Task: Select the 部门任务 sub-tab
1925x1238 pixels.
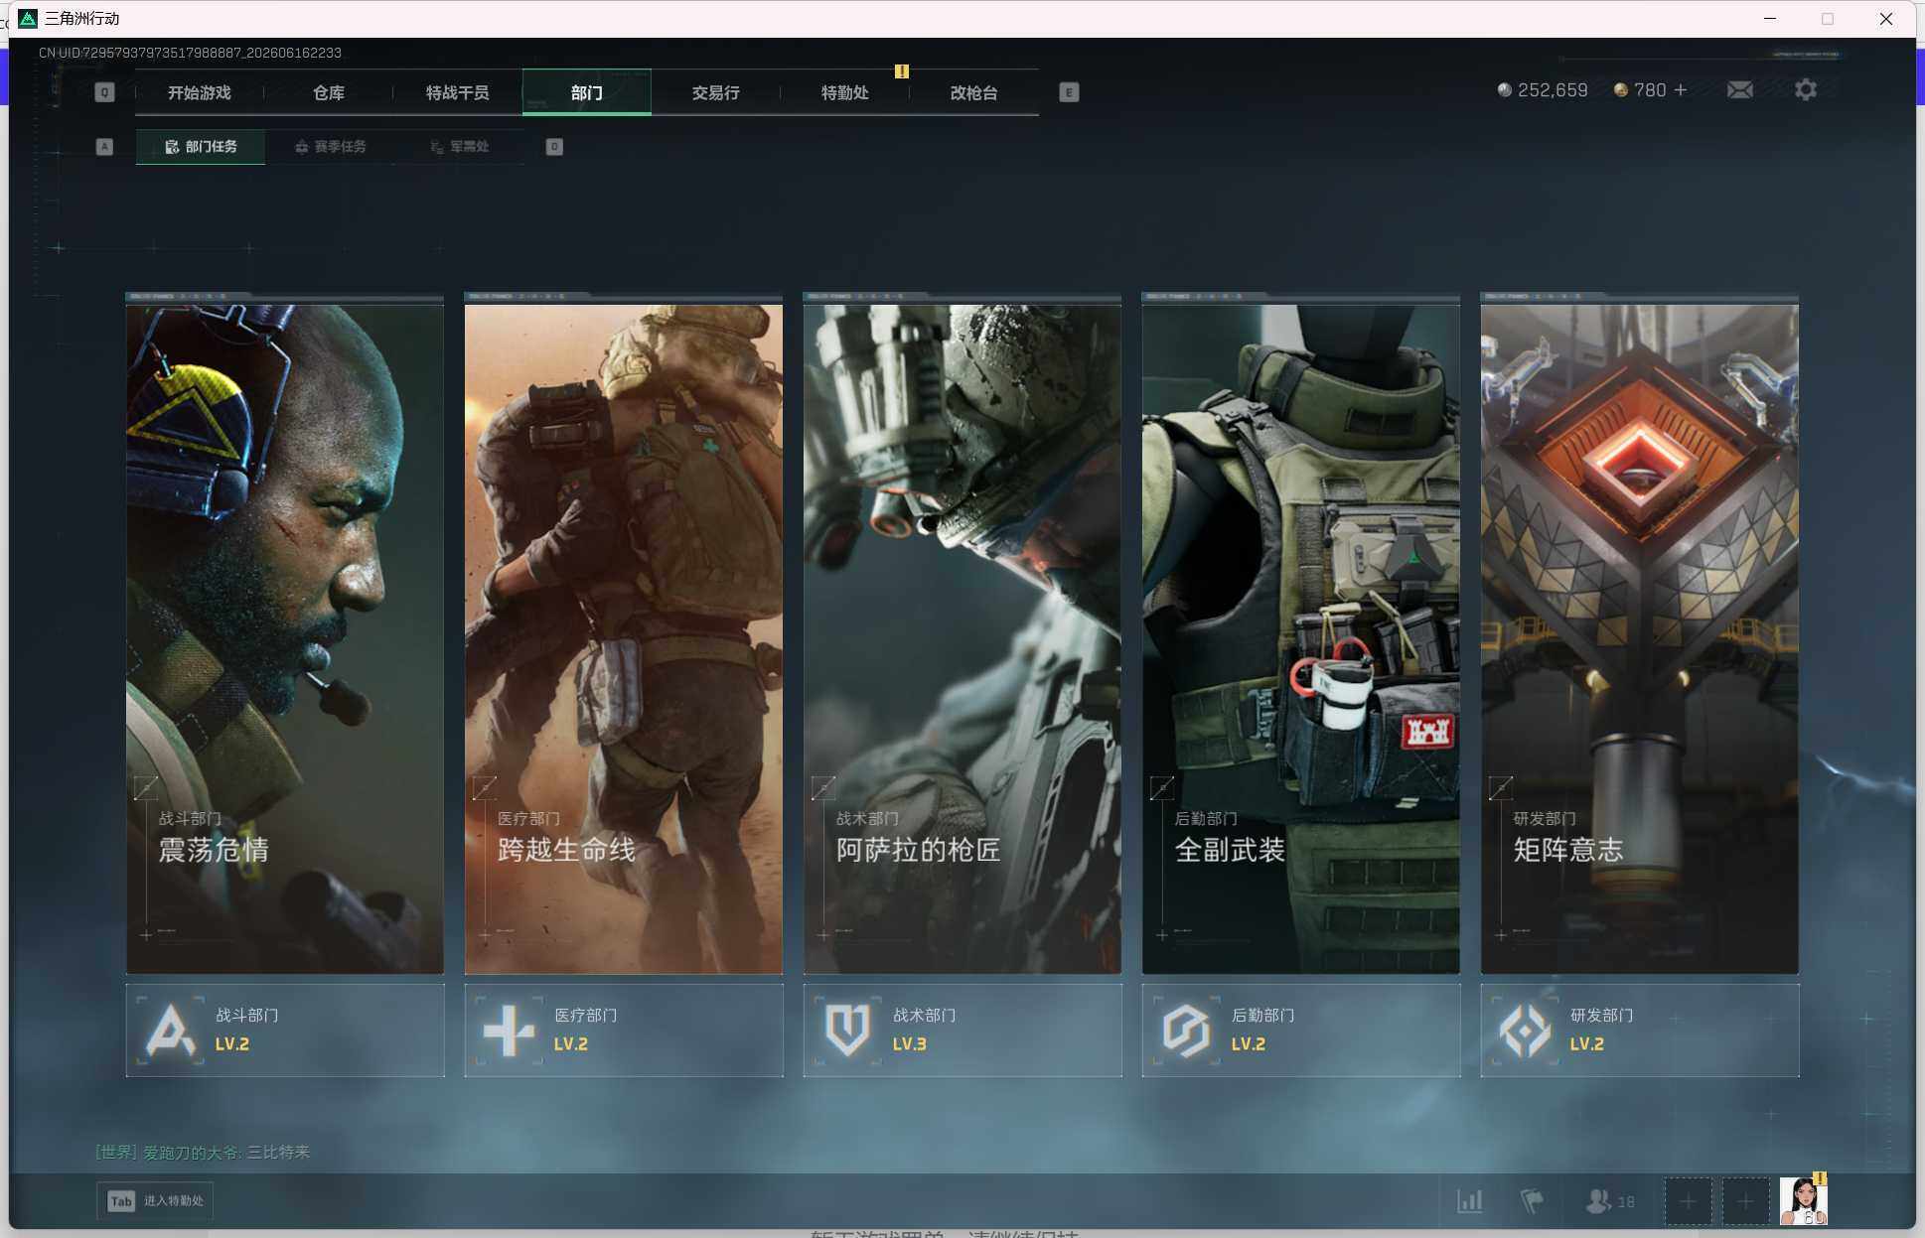Action: [x=201, y=147]
